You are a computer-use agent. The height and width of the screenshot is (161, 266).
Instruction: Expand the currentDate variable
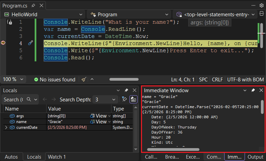pos(6,127)
